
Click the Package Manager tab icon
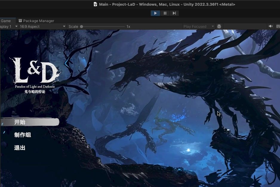click(20, 21)
